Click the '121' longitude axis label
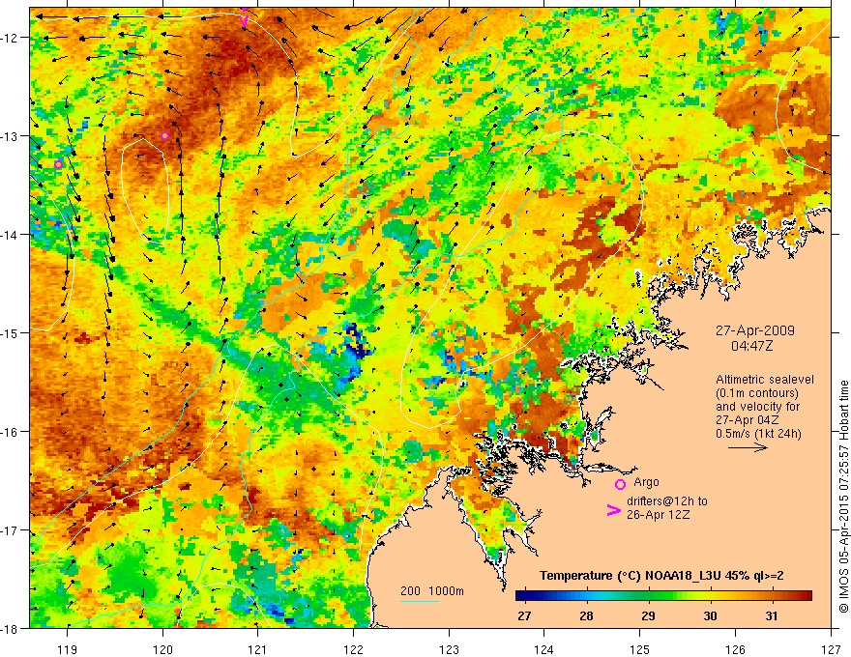Image resolution: width=851 pixels, height=657 pixels. click(x=258, y=649)
